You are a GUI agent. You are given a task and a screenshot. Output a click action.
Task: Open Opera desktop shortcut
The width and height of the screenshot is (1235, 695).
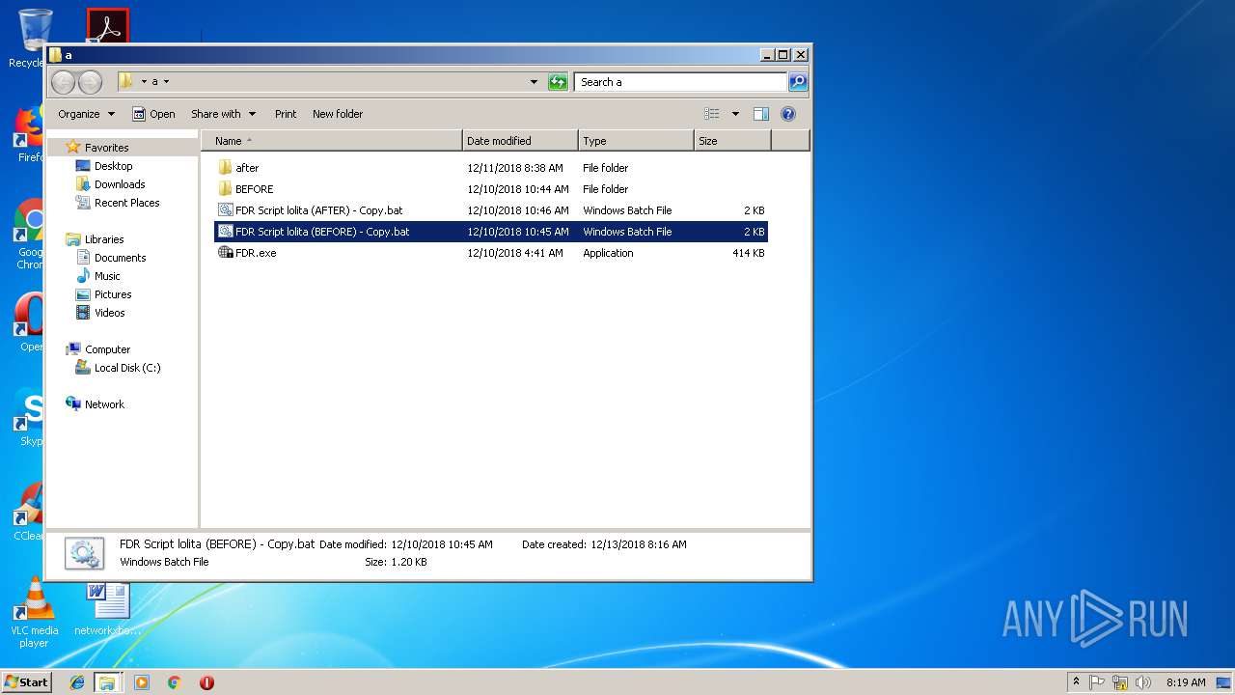click(x=29, y=321)
